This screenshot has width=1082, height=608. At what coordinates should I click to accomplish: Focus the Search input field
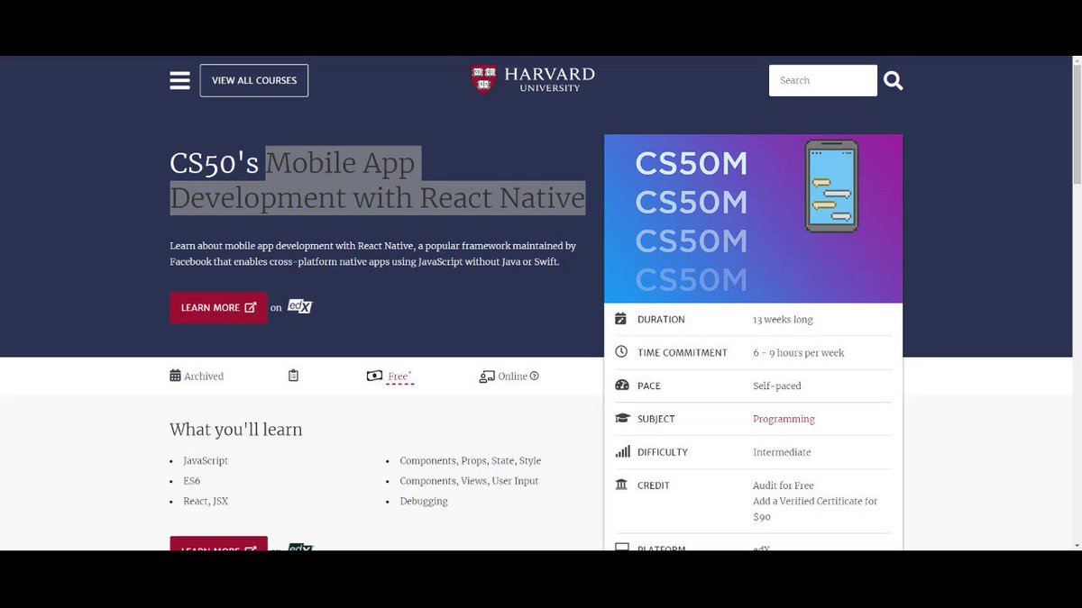[822, 80]
